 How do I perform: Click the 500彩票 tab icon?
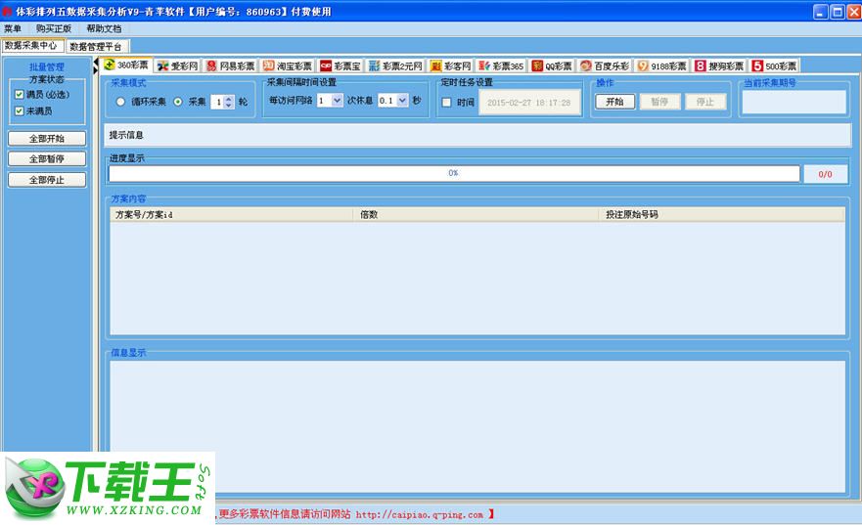click(x=757, y=66)
